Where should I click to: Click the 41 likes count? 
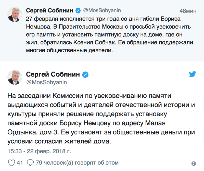20,163
